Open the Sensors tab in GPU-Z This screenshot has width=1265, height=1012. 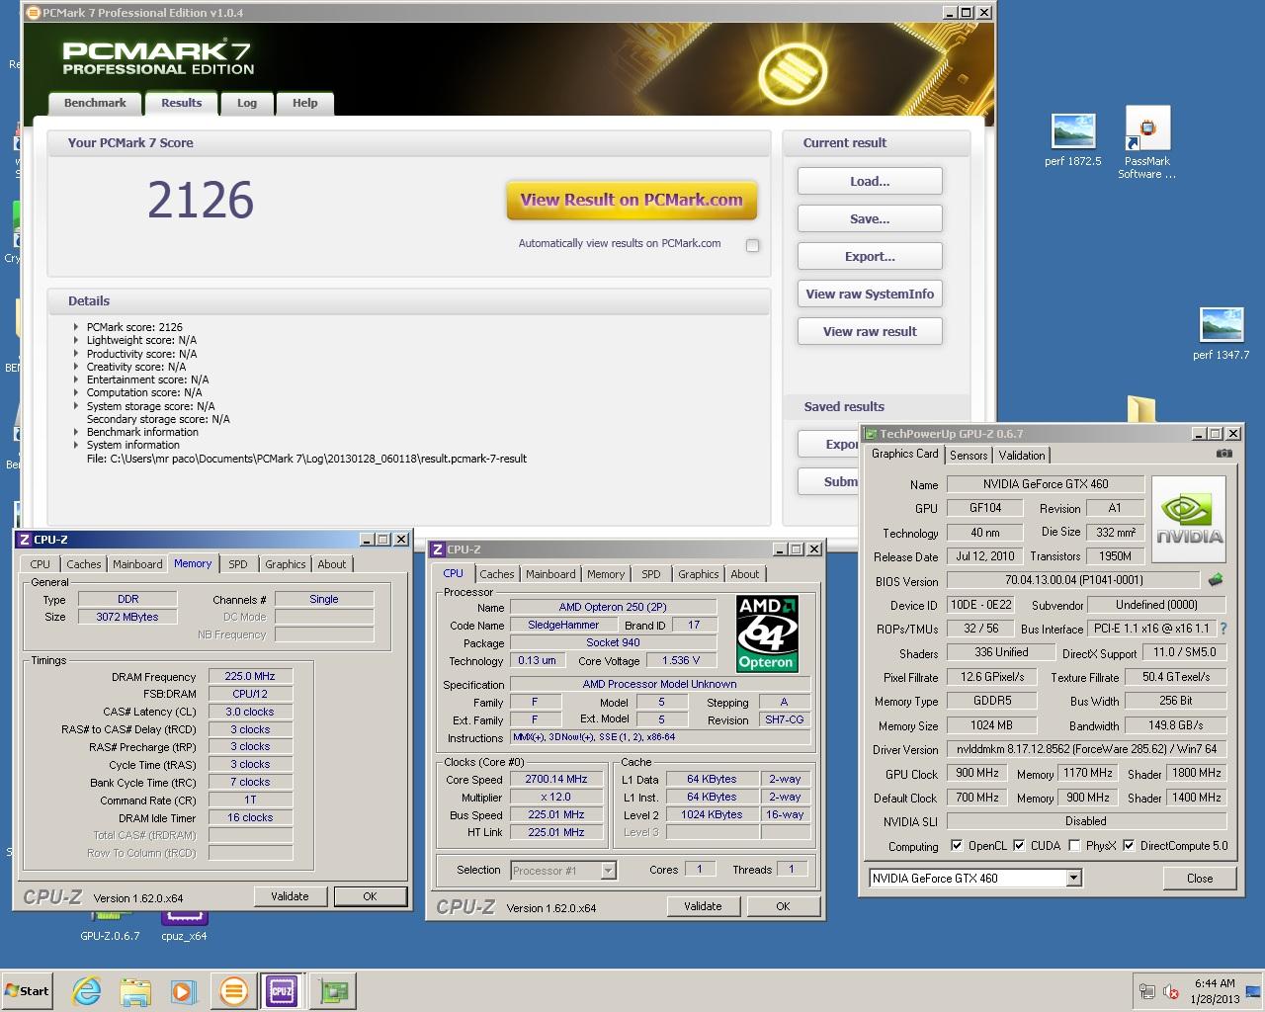(969, 456)
